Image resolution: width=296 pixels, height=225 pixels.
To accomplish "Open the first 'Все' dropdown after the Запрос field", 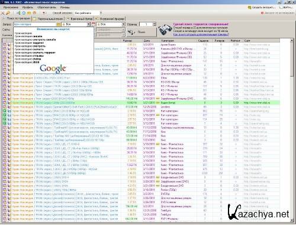I will pyautogui.click(x=88, y=24).
